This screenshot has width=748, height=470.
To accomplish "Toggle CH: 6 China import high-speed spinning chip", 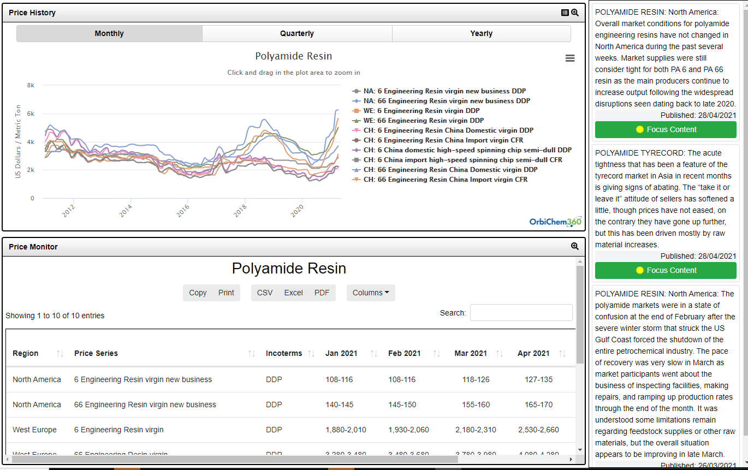I will click(457, 160).
